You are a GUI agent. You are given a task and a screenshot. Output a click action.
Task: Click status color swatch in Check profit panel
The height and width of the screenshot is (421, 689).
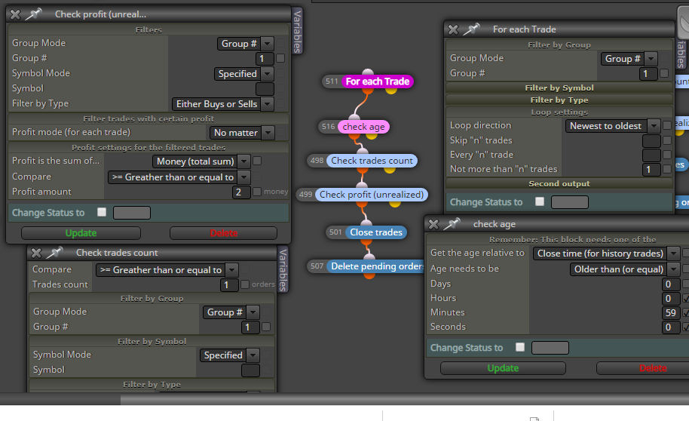click(x=132, y=213)
